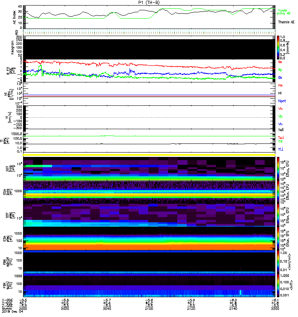Select the "Themis AE" legend label
The image size is (298, 317).
286,22
